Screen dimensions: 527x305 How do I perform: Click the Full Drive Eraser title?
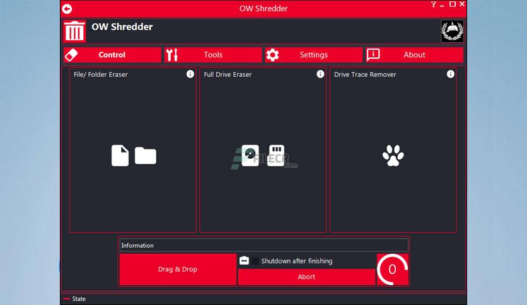click(228, 74)
